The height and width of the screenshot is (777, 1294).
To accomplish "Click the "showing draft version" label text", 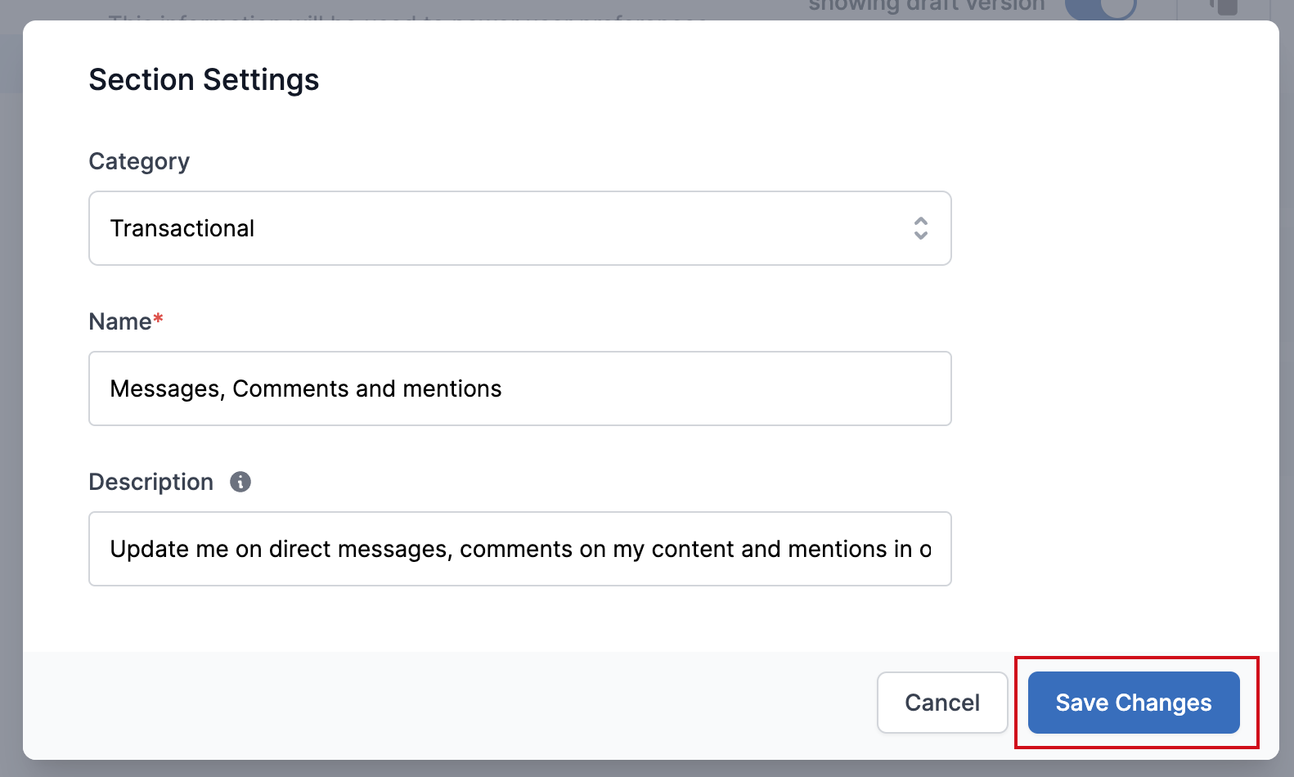I will click(x=926, y=7).
